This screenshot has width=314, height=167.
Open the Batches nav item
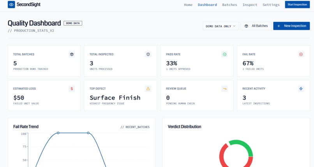click(x=229, y=5)
